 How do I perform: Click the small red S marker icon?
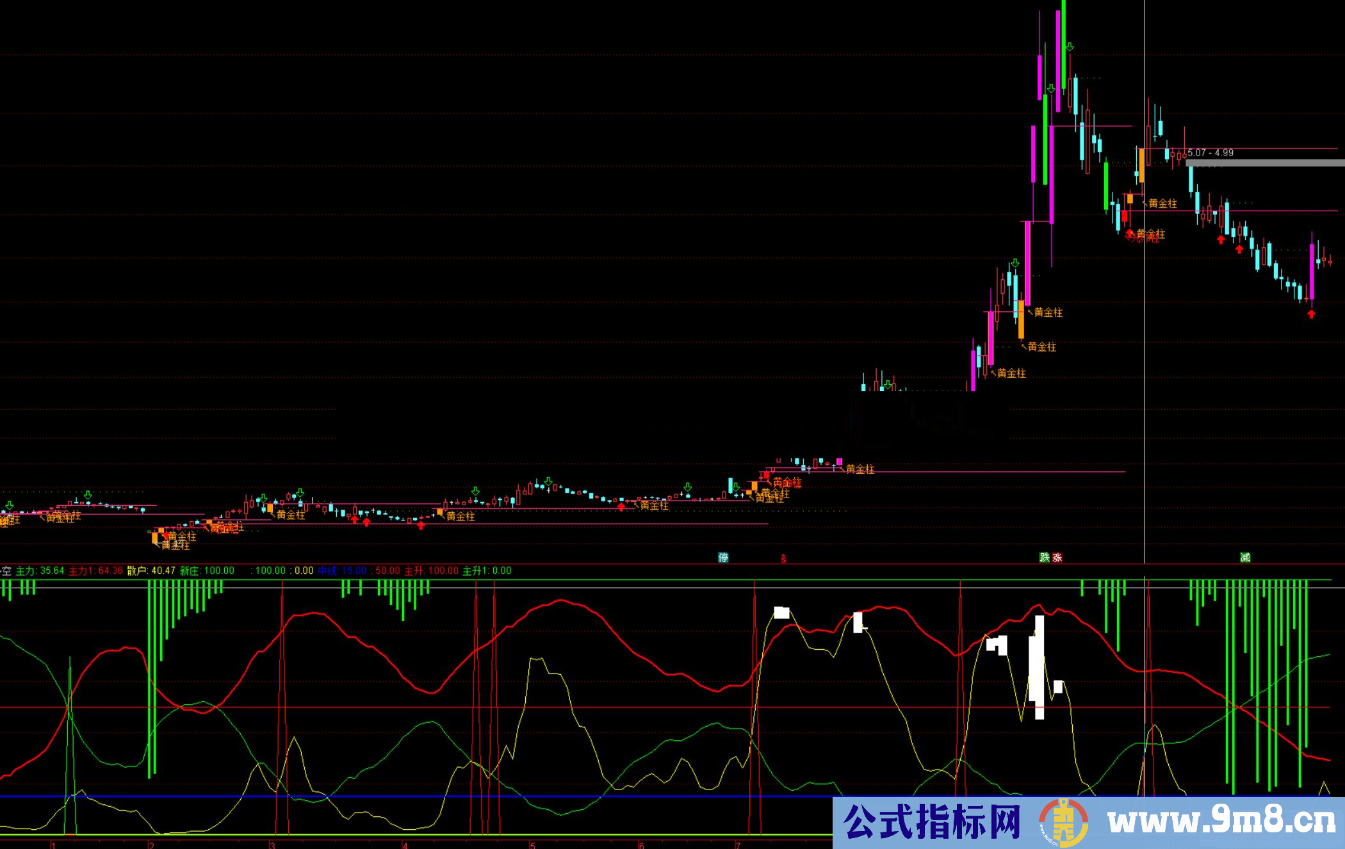click(x=783, y=558)
